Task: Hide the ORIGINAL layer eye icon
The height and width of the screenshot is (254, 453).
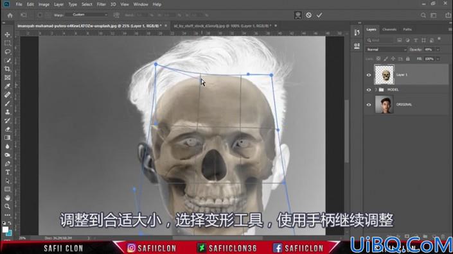Action: click(x=369, y=105)
